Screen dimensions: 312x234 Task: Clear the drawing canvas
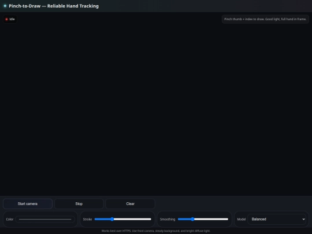point(131,204)
